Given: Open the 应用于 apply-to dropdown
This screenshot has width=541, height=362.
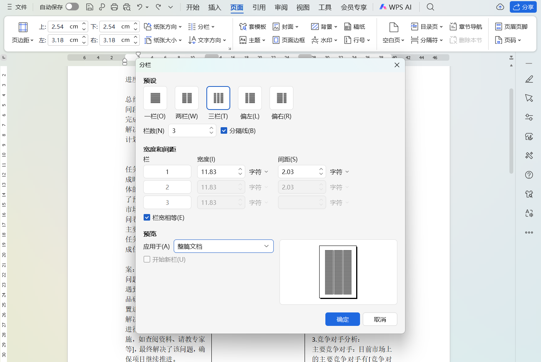Looking at the screenshot, I should tap(223, 246).
